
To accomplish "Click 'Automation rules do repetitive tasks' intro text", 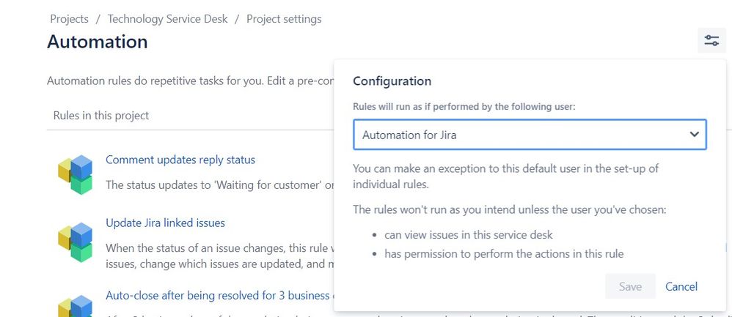I will [x=191, y=81].
